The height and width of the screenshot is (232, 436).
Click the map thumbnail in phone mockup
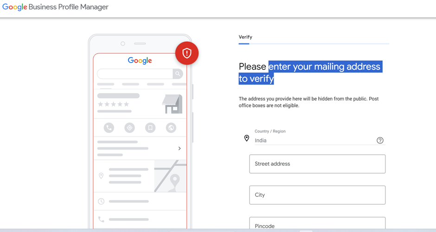[x=170, y=176]
